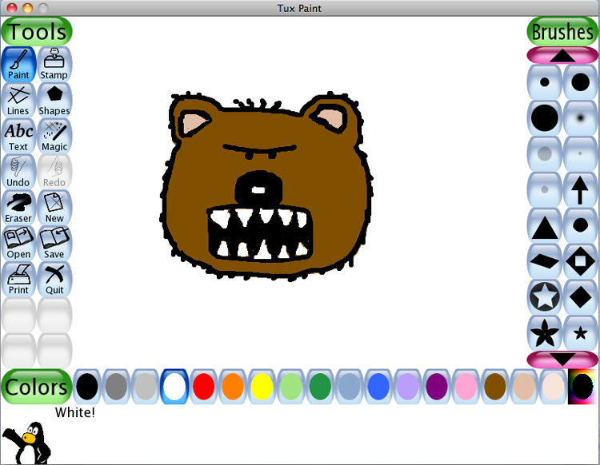Print the bear picture
The image size is (600, 465).
click(x=18, y=280)
